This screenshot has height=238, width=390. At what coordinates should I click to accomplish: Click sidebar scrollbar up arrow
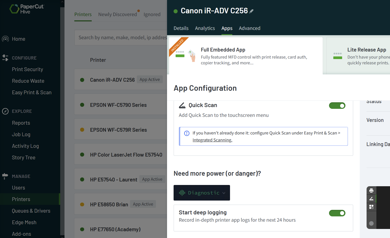[62, 2]
